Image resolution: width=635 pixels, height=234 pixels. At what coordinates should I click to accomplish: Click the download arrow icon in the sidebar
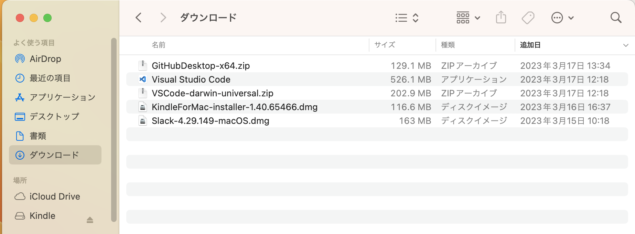(x=20, y=155)
